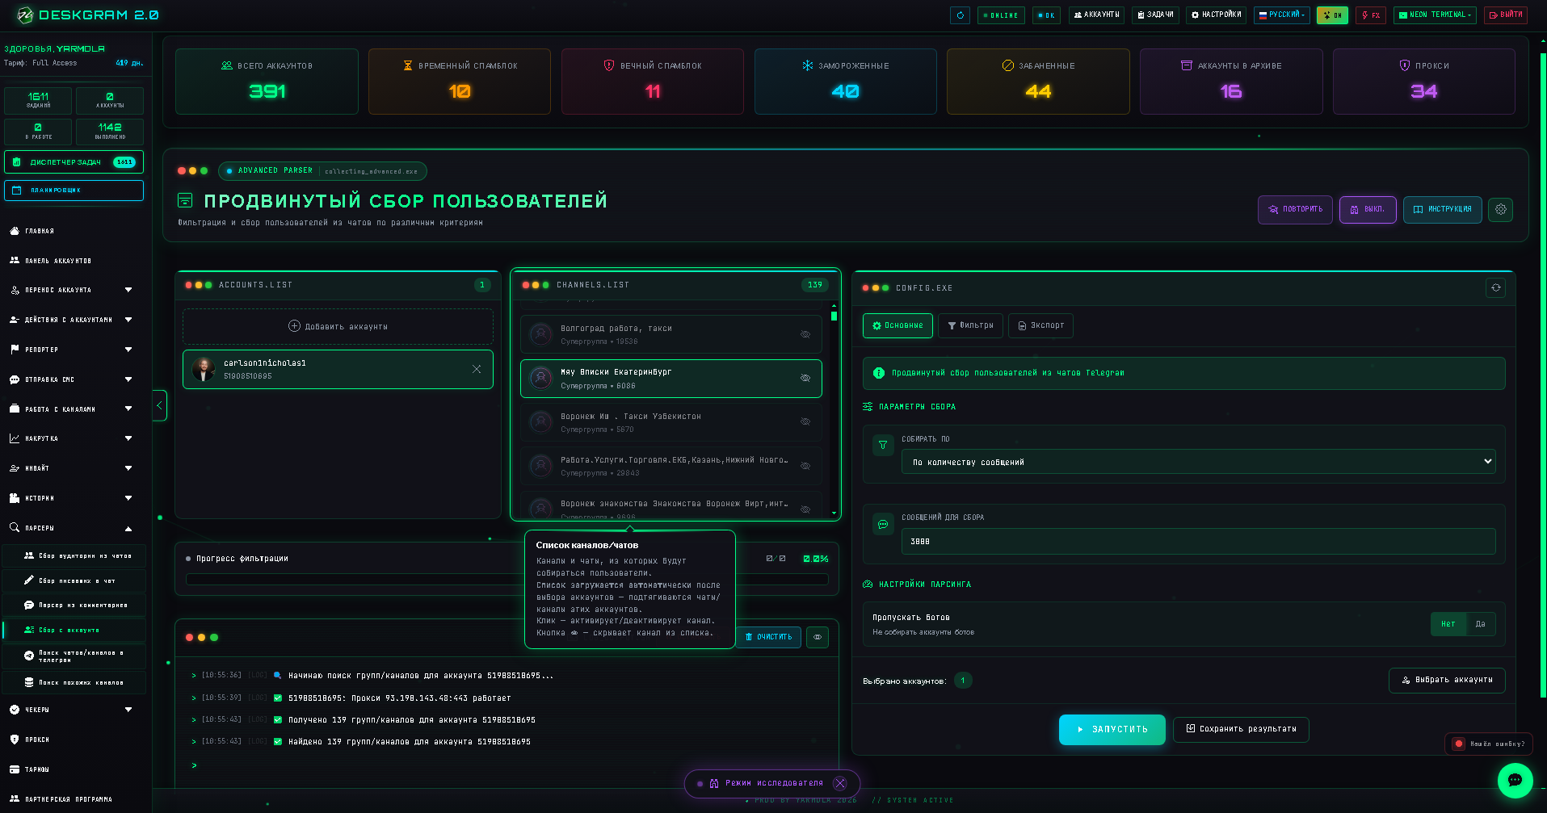Toggle the ON effects button in top bar
Image resolution: width=1547 pixels, height=813 pixels.
[1332, 15]
